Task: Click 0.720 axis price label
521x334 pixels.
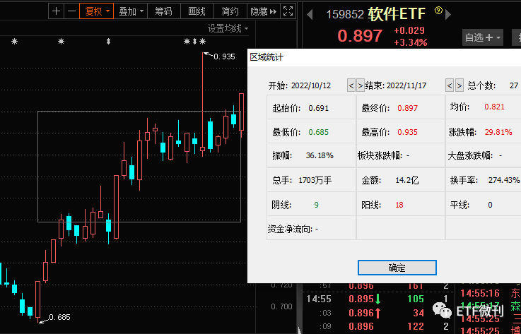Action: coord(282,285)
